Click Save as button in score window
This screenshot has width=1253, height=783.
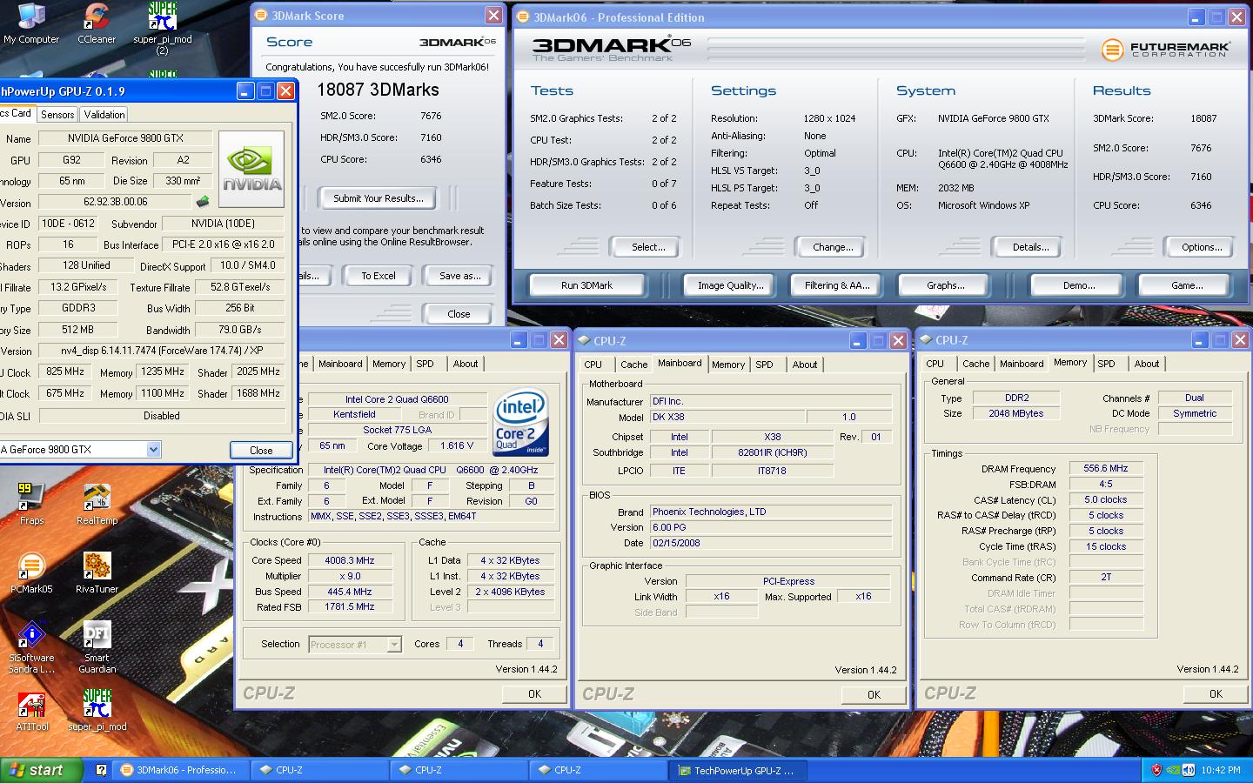coord(459,276)
